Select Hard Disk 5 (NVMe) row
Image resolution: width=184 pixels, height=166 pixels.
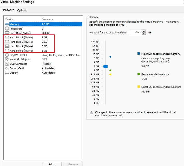coord(21,38)
